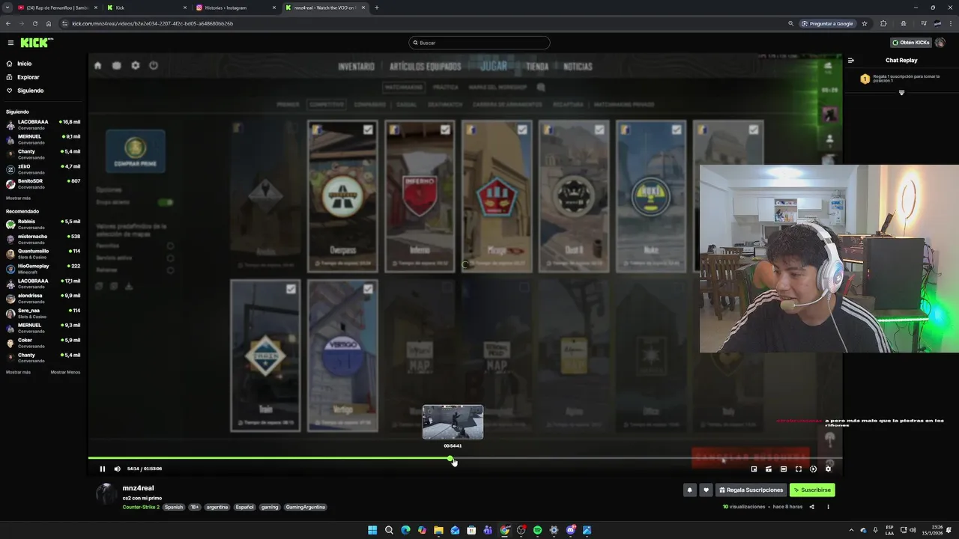Toggle theater mode in the player
This screenshot has height=539, width=959.
click(x=784, y=469)
